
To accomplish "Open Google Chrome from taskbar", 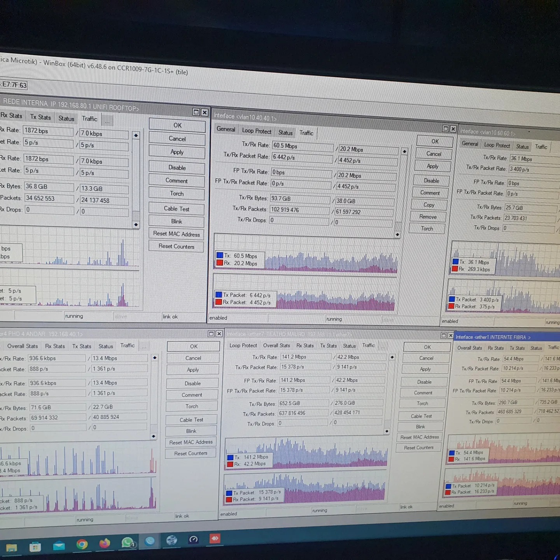I will [82, 544].
